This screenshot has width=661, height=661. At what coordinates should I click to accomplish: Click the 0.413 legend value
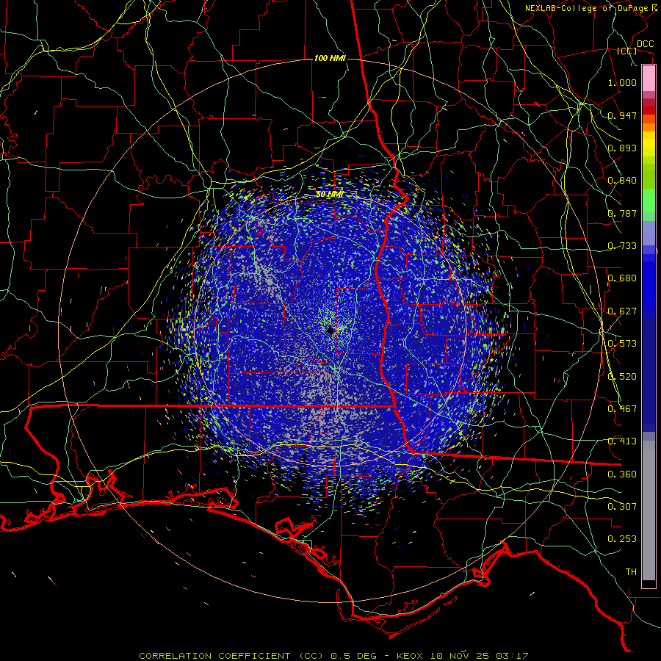(622, 441)
